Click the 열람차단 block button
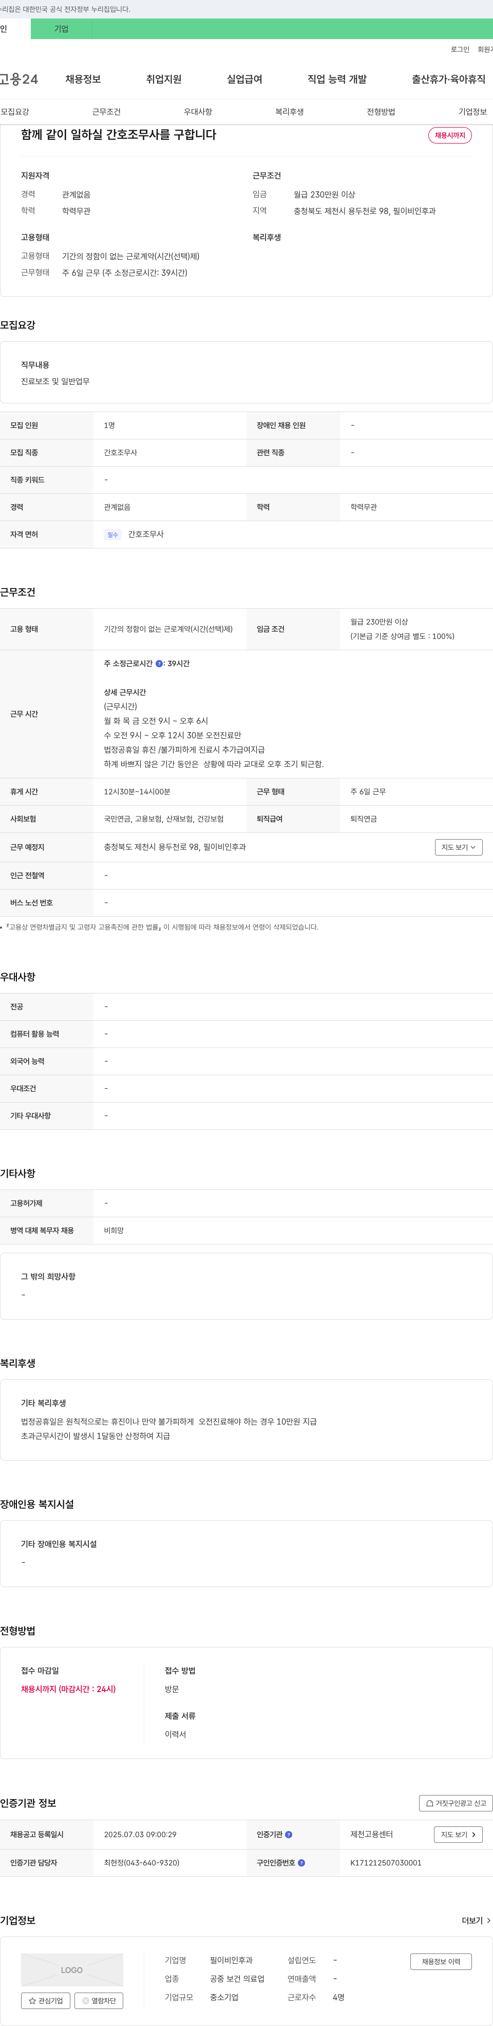This screenshot has width=493, height=2026. coord(99,2000)
